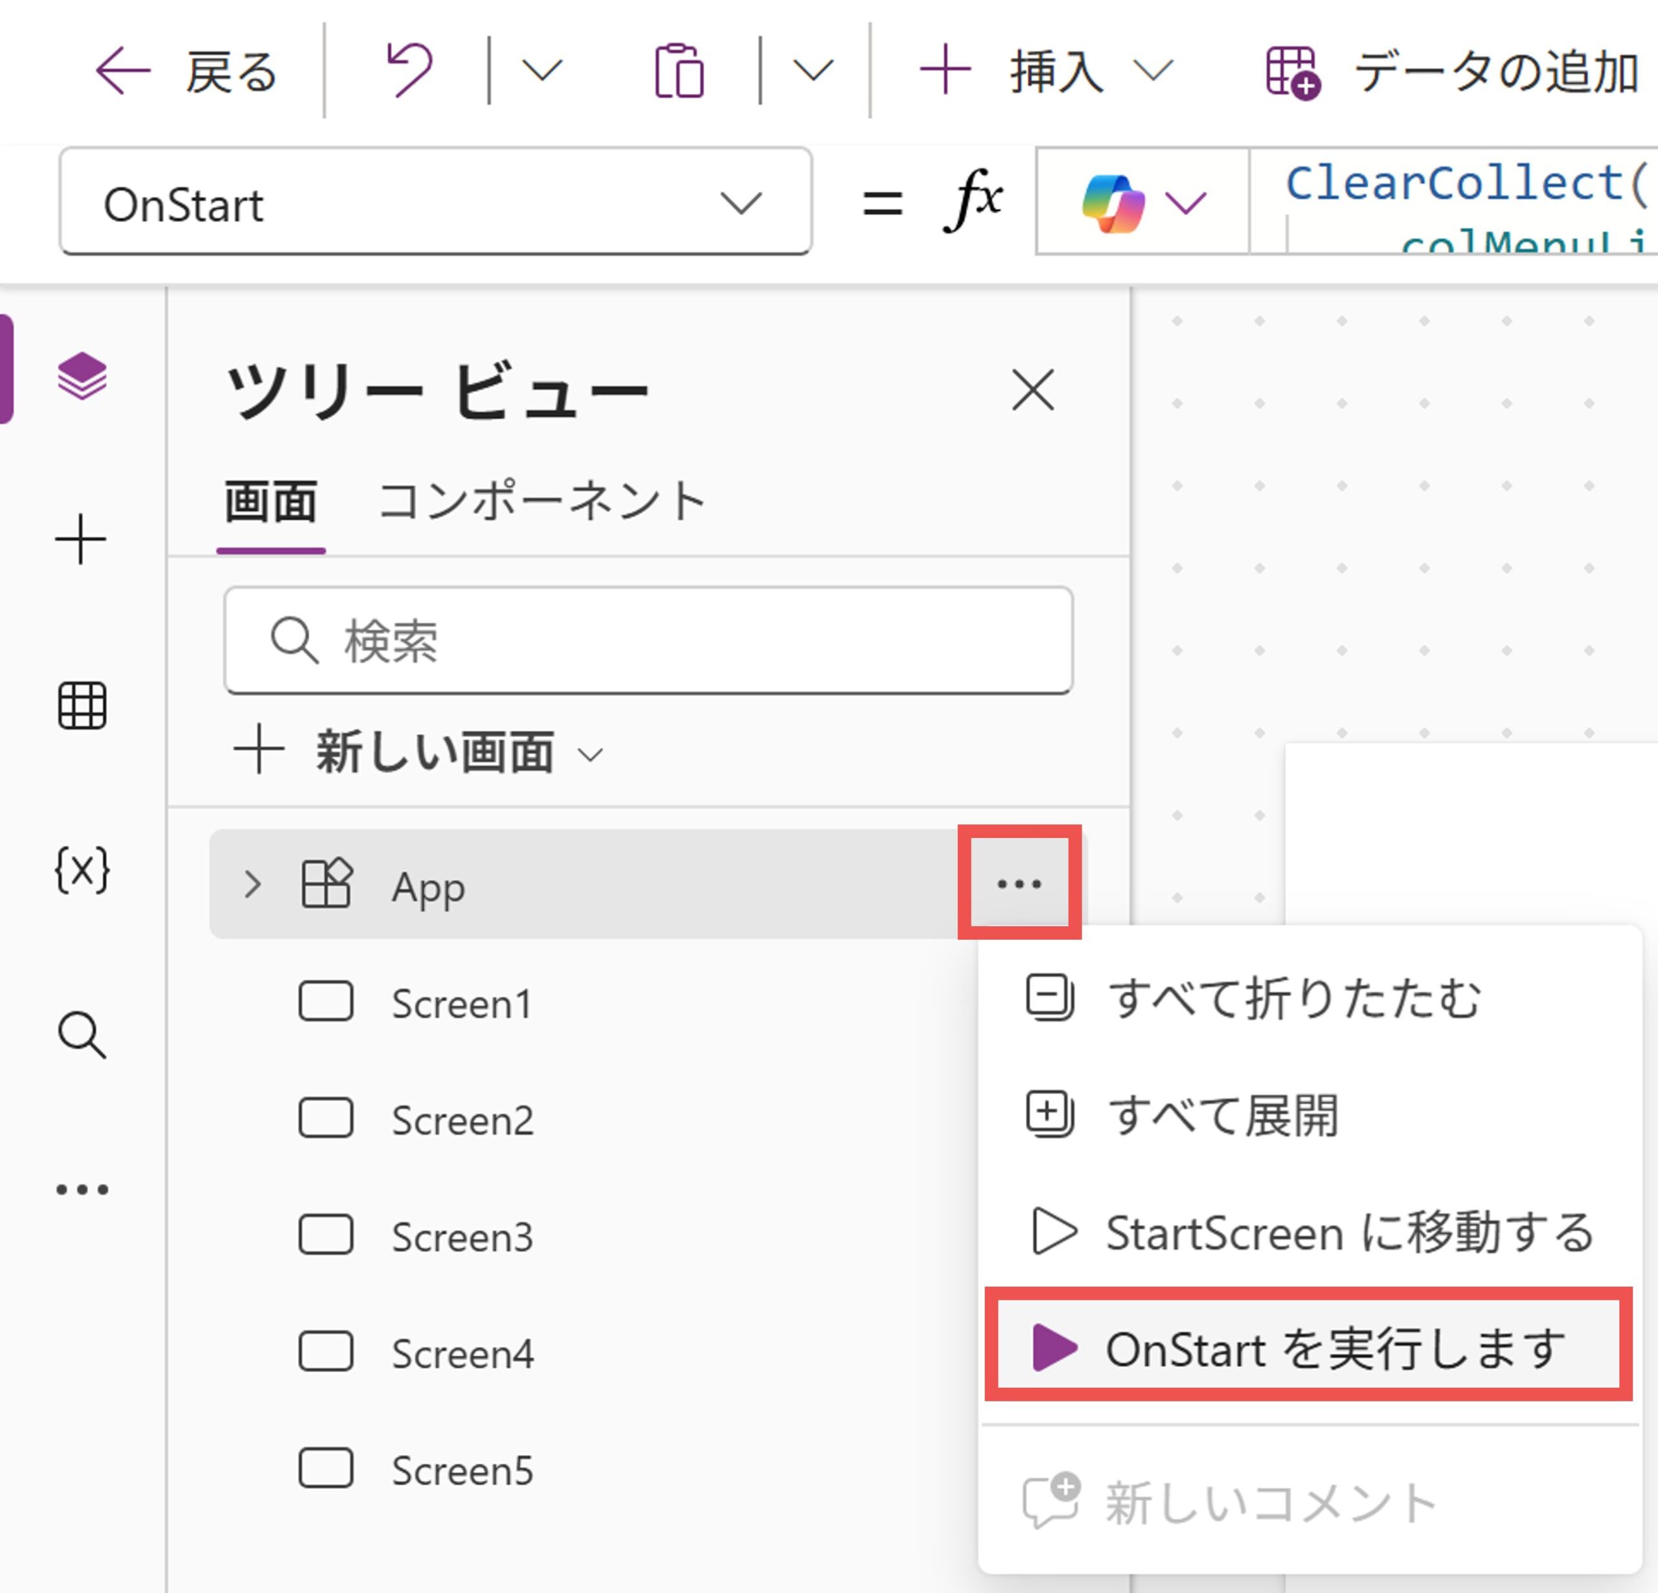Click the Insert plus icon in sidebar
Image resolution: width=1658 pixels, height=1593 pixels.
81,539
